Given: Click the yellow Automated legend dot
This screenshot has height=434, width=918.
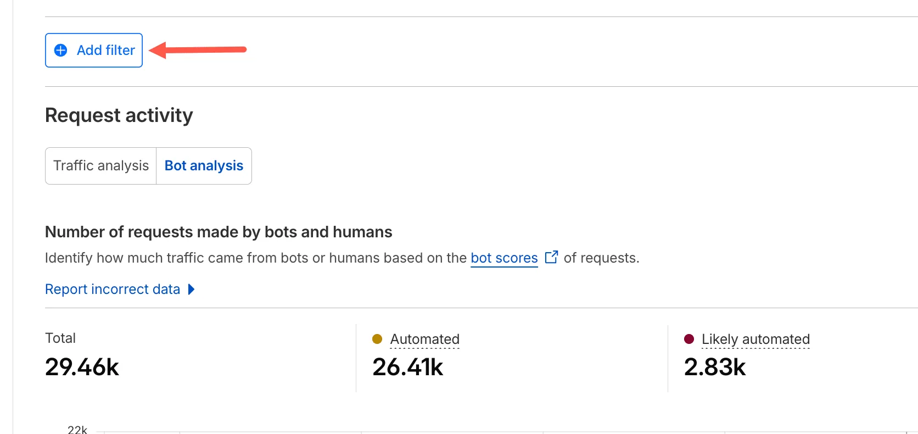Looking at the screenshot, I should click(377, 339).
